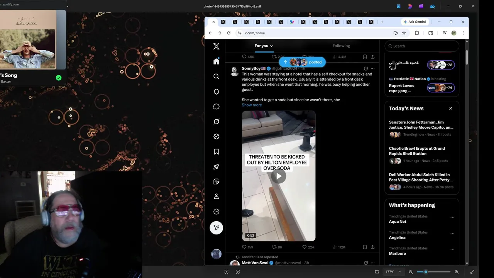Open the Premium rocket icon in sidebar

pyautogui.click(x=216, y=167)
